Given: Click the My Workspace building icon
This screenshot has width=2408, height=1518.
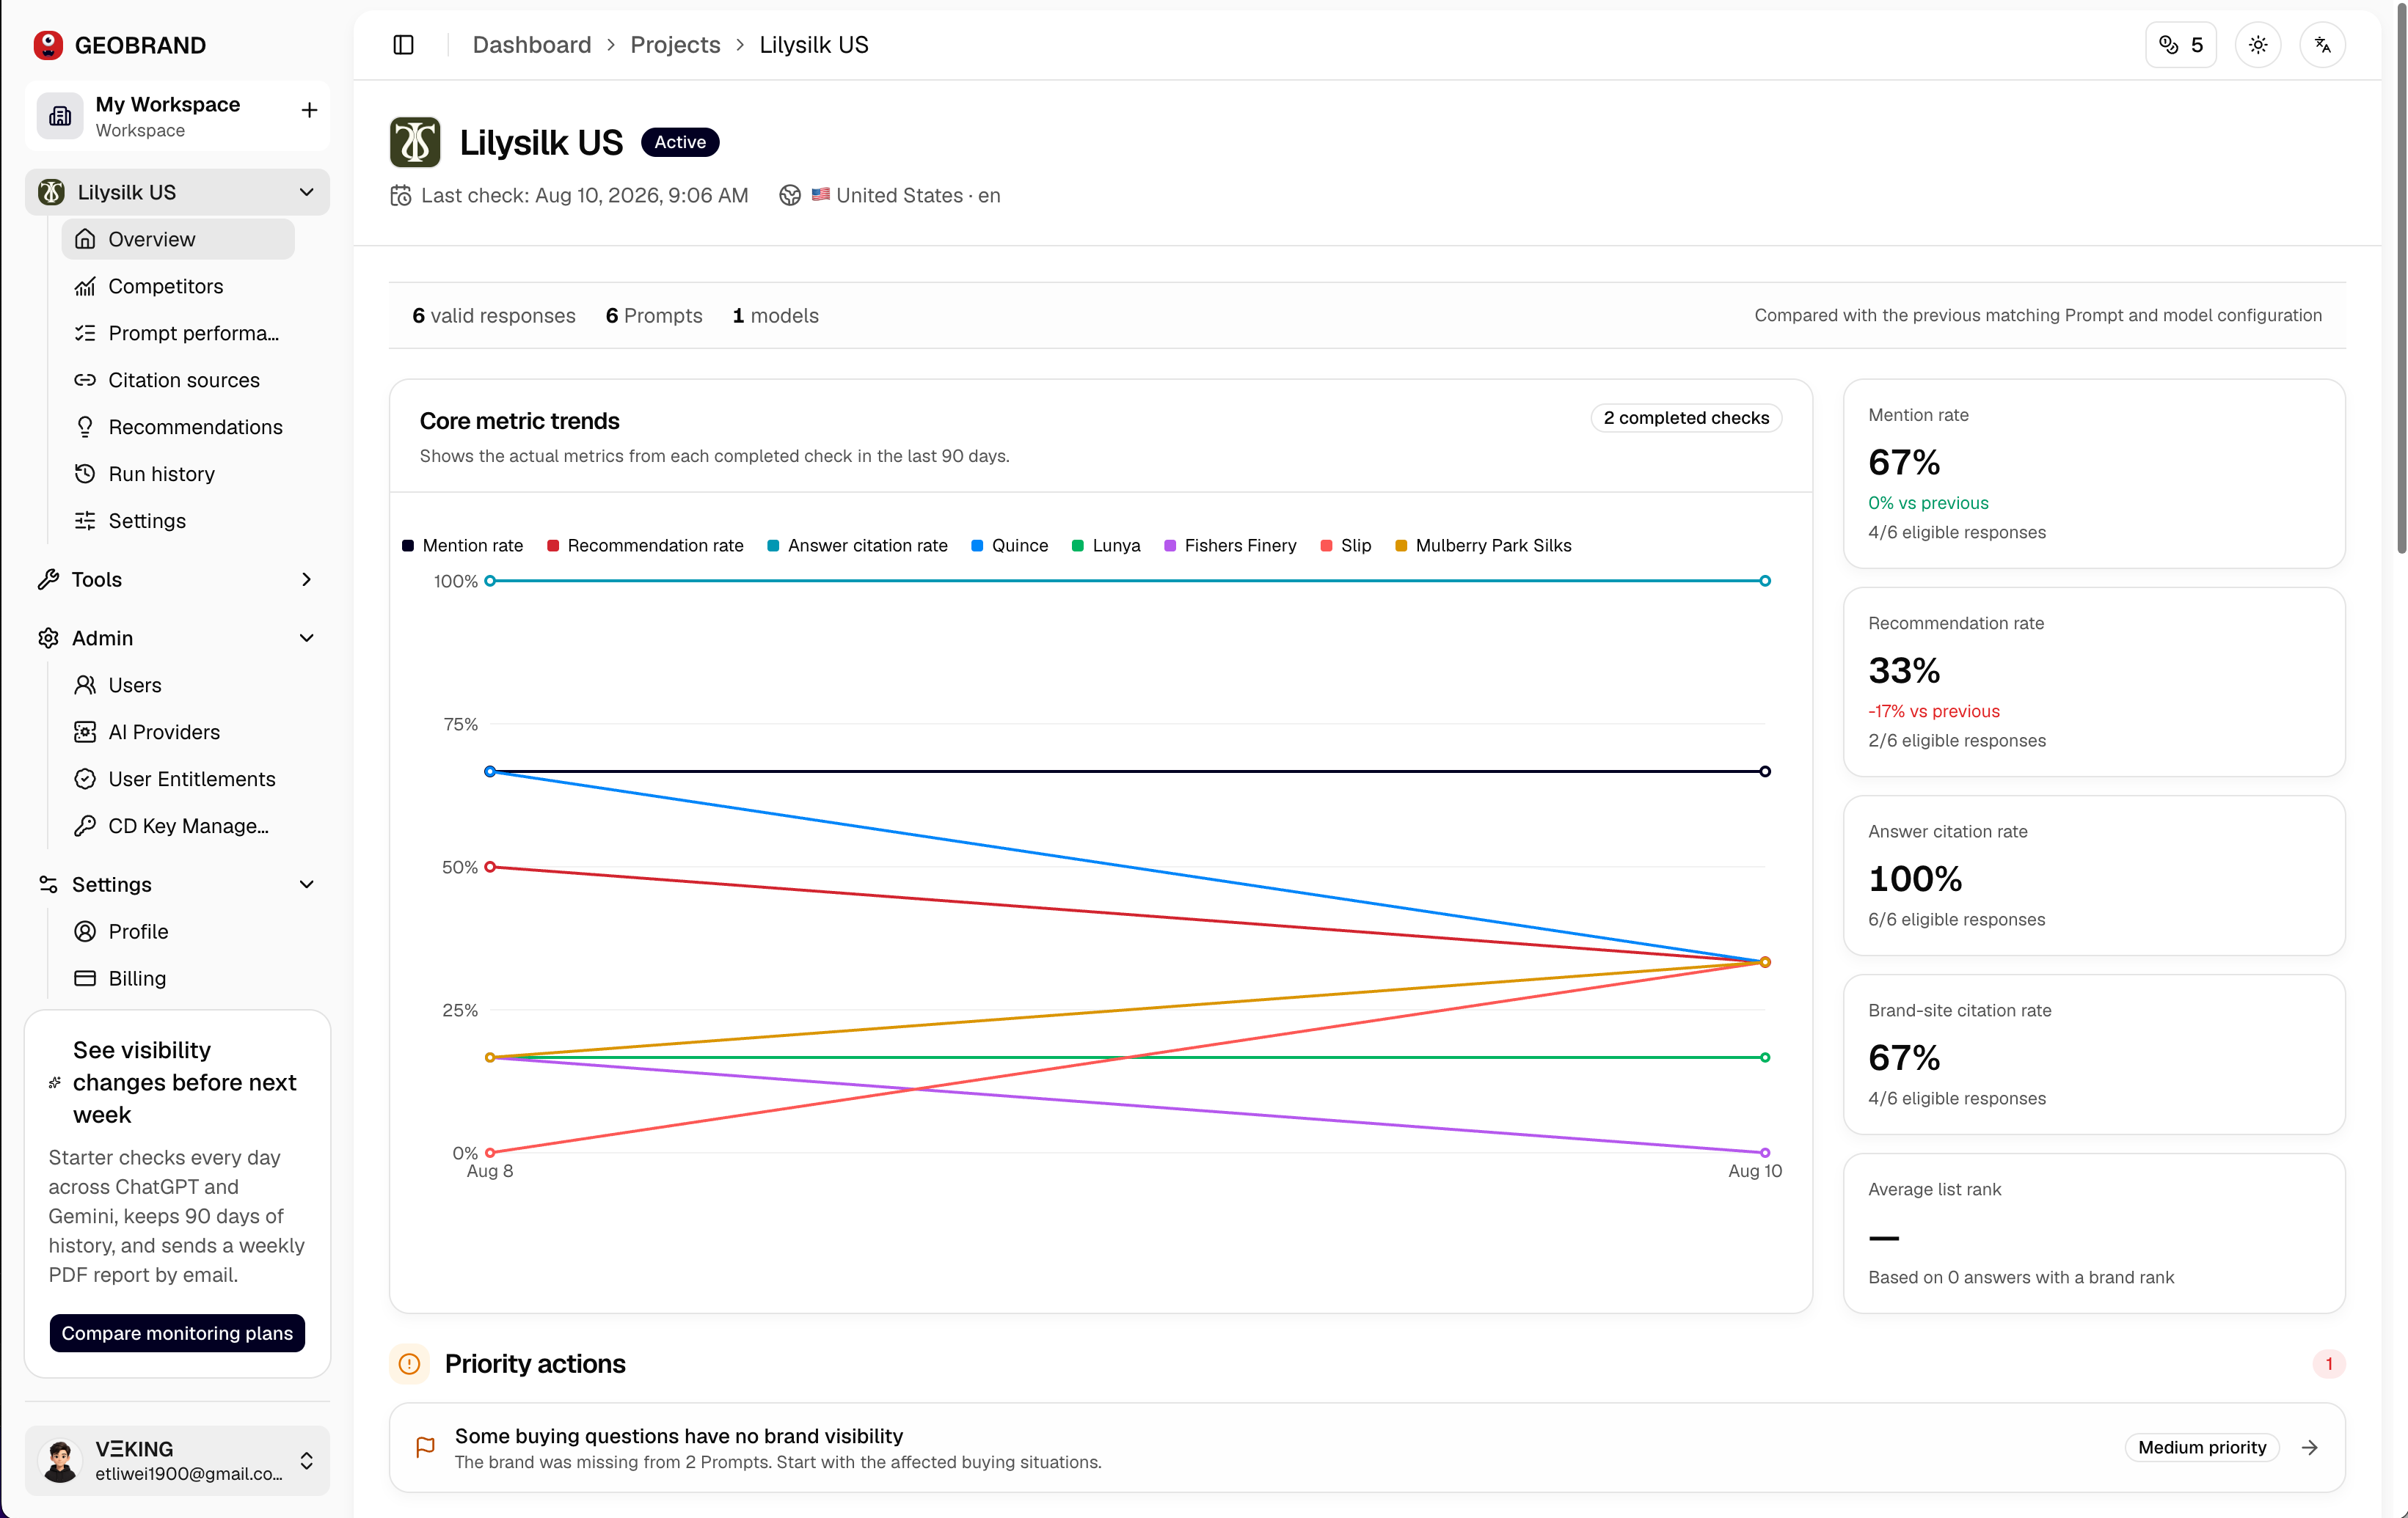Looking at the screenshot, I should coord(60,116).
